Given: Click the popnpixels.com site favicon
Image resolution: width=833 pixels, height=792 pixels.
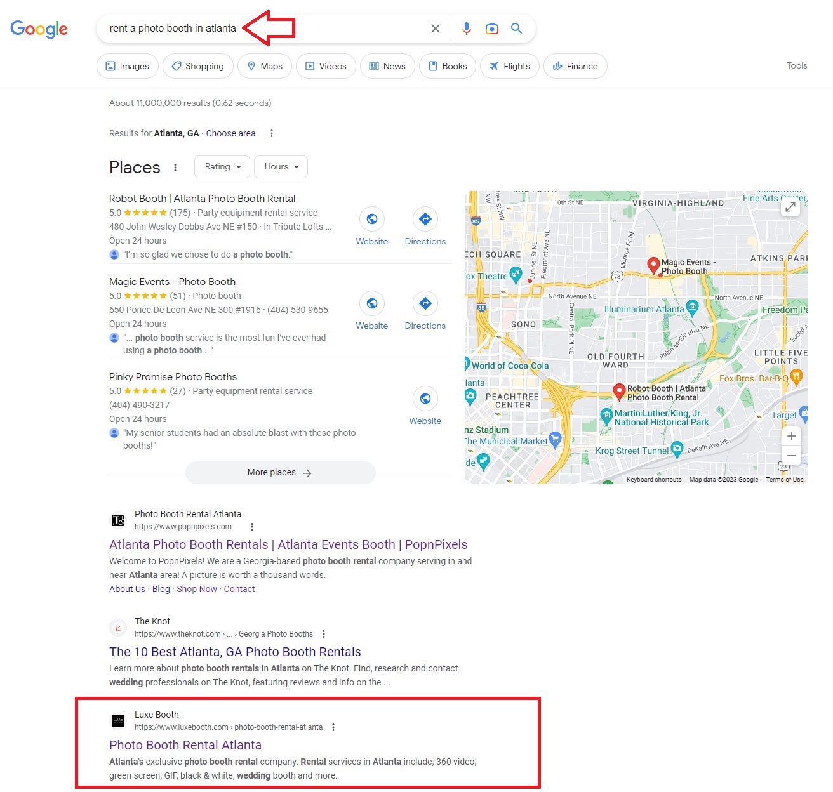Looking at the screenshot, I should pyautogui.click(x=118, y=520).
